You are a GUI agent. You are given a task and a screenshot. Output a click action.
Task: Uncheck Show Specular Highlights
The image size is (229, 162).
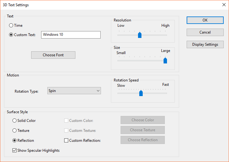coord(14,150)
